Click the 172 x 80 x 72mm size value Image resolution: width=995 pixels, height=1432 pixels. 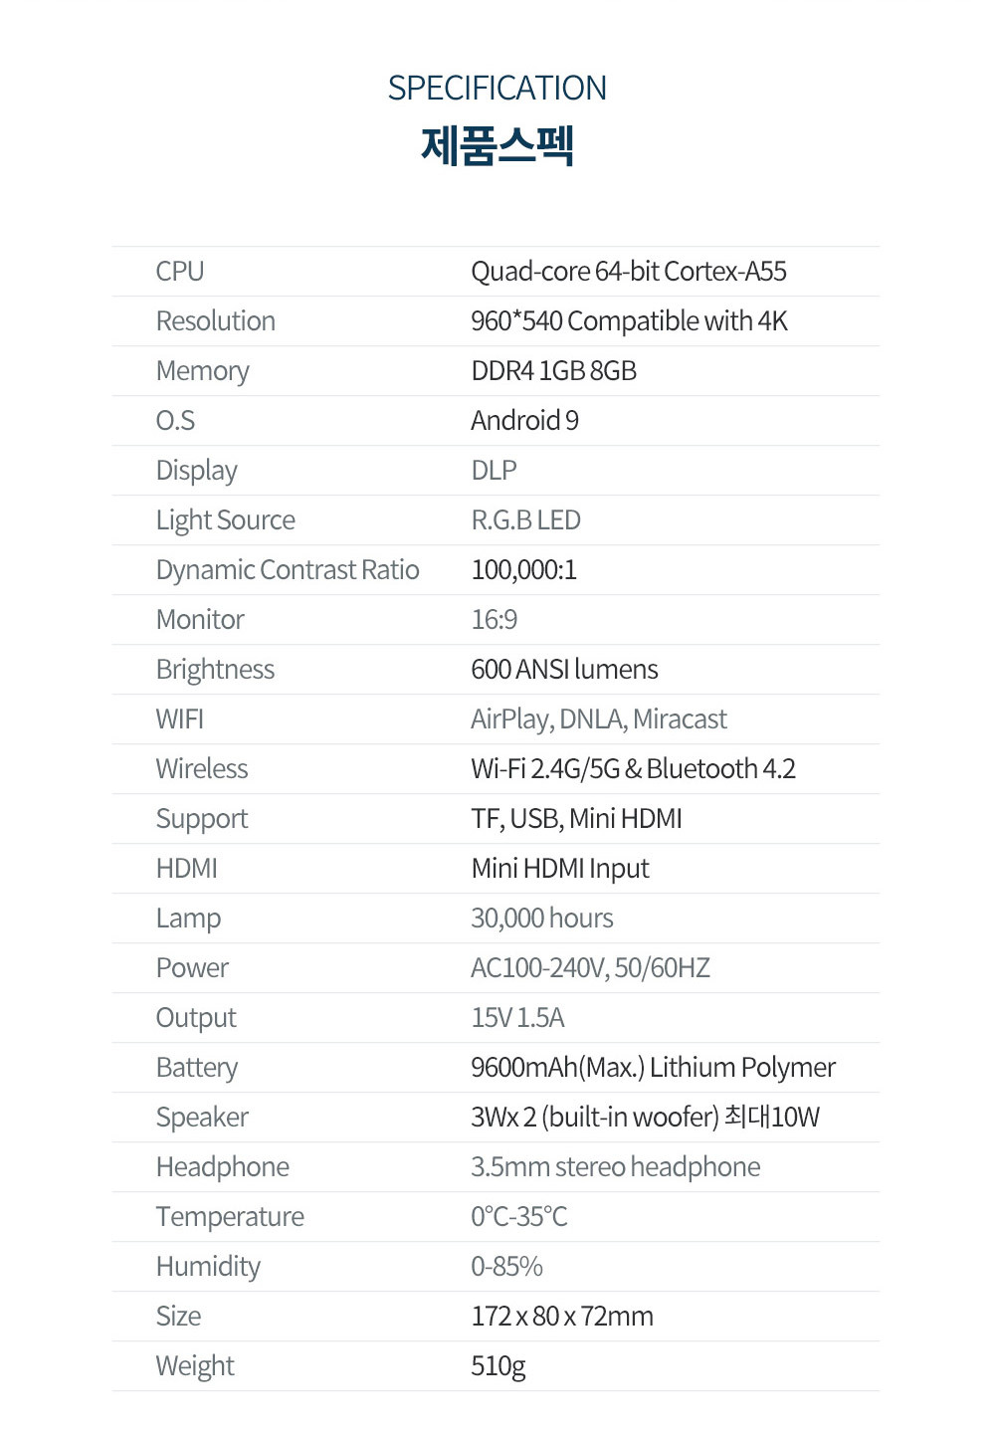[x=562, y=1317]
